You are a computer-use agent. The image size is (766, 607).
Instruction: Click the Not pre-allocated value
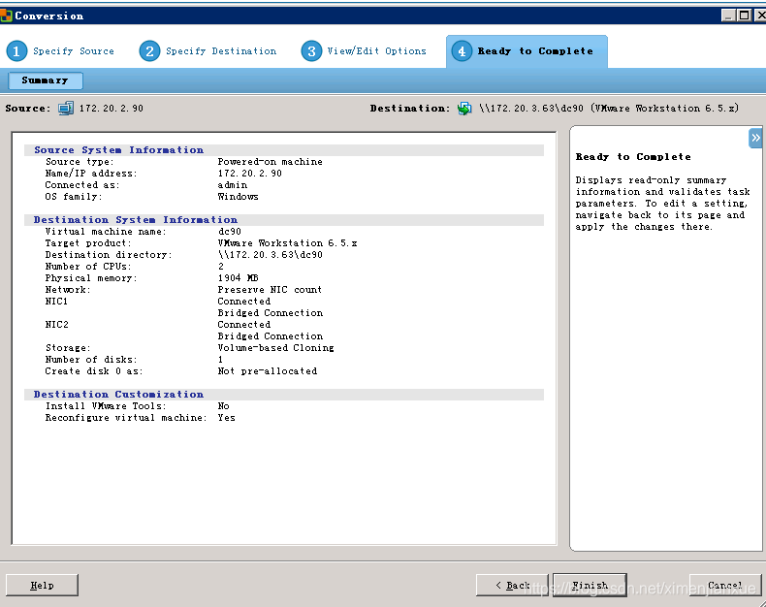click(x=268, y=371)
